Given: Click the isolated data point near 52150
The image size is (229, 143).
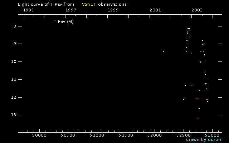Looking at the screenshot, I should (163, 51).
